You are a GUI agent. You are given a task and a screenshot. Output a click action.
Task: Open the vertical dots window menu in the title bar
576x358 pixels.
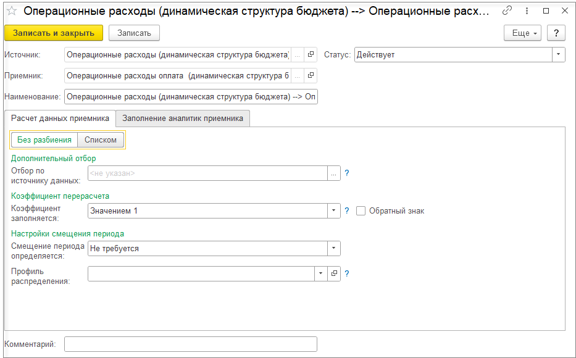[x=527, y=11]
